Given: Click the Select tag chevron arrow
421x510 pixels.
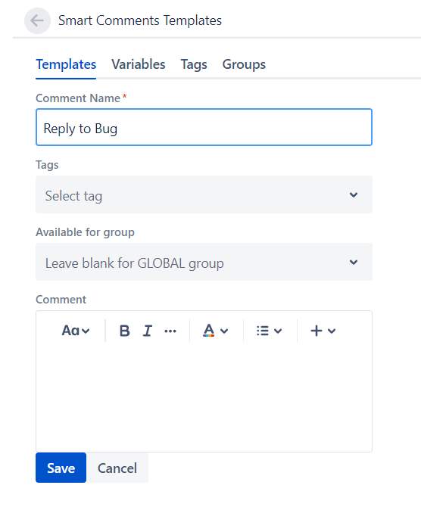Looking at the screenshot, I should click(354, 194).
